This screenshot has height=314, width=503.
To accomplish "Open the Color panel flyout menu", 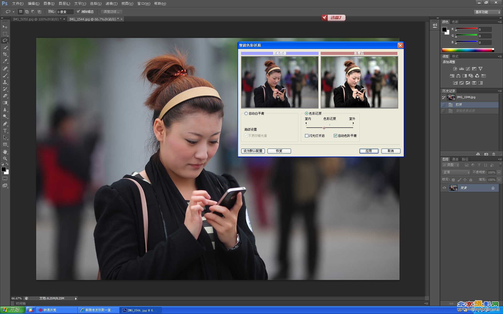I will point(500,22).
